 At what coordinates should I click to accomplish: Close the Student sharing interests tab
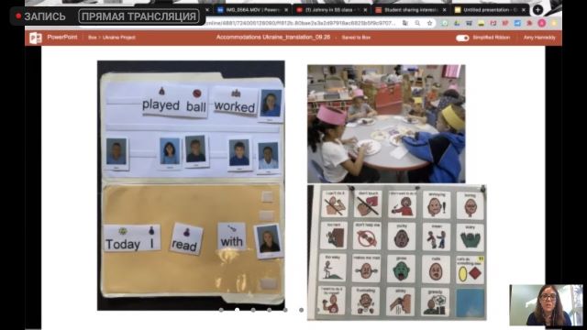(444, 10)
